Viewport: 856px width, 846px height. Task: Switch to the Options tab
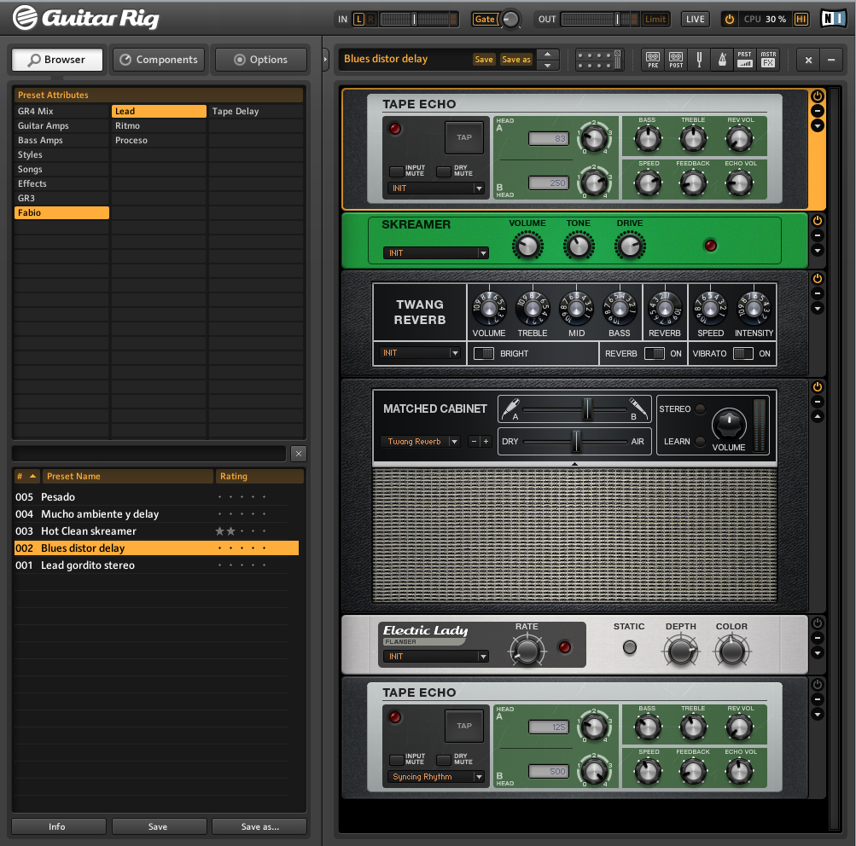coord(261,60)
